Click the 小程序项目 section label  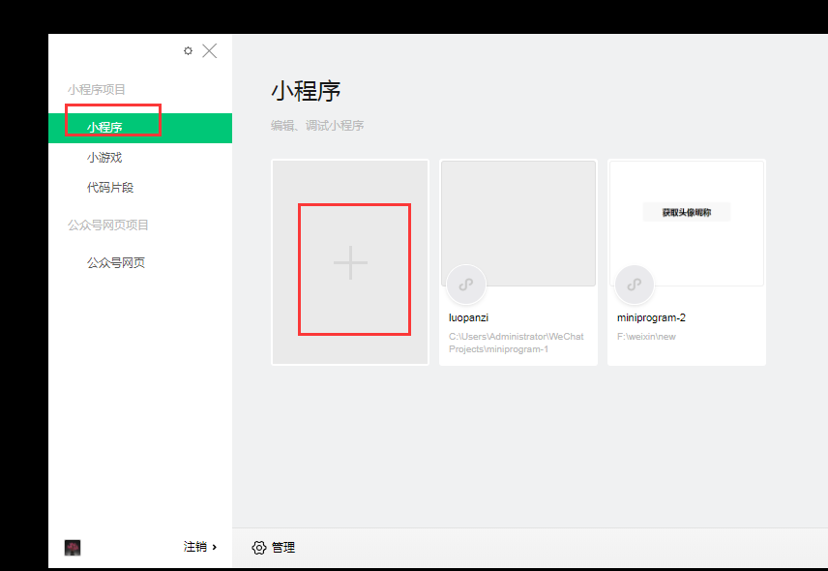[96, 90]
